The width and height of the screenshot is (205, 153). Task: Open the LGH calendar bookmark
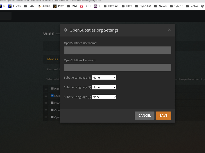pyautogui.click(x=85, y=6)
